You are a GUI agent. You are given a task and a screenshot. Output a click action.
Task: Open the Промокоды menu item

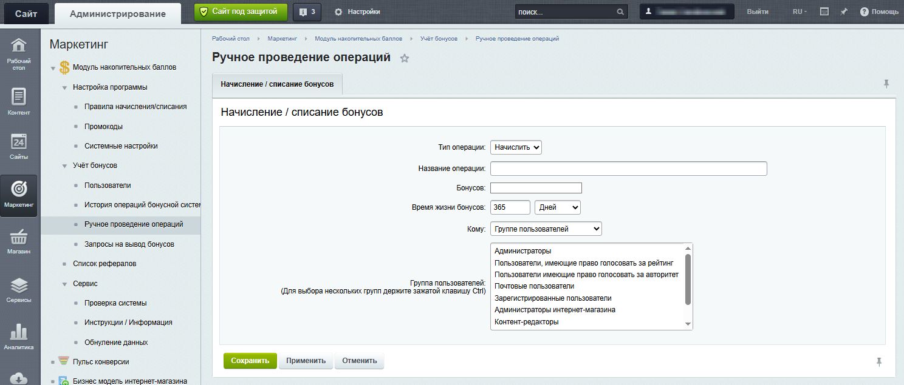point(103,127)
